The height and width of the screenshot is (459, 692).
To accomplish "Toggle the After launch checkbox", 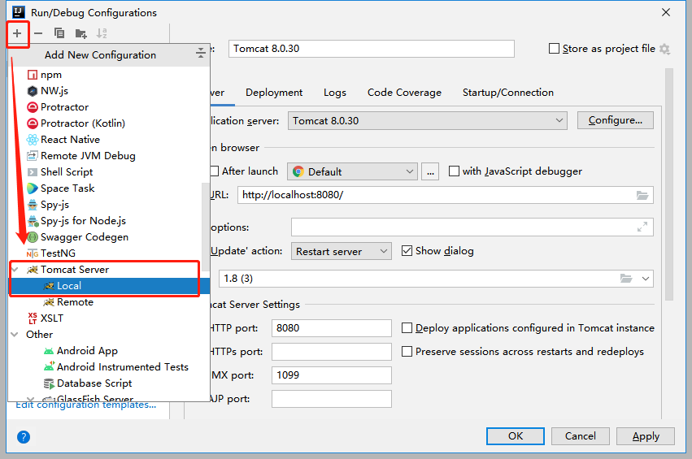I will coord(214,171).
